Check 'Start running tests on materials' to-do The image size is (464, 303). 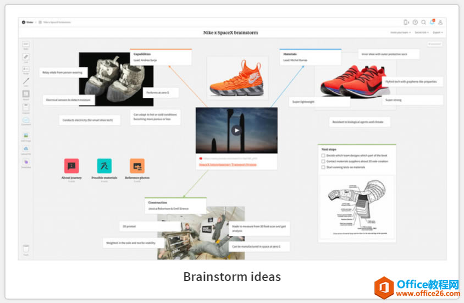coord(323,167)
